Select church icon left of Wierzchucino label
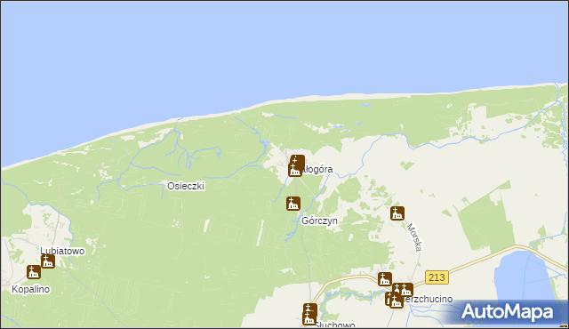Screen dimensions: 569x329 click(397, 301)
